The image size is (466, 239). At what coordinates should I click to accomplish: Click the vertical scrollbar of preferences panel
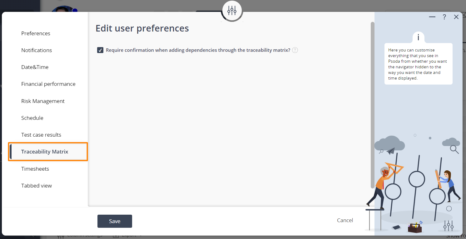(372, 105)
